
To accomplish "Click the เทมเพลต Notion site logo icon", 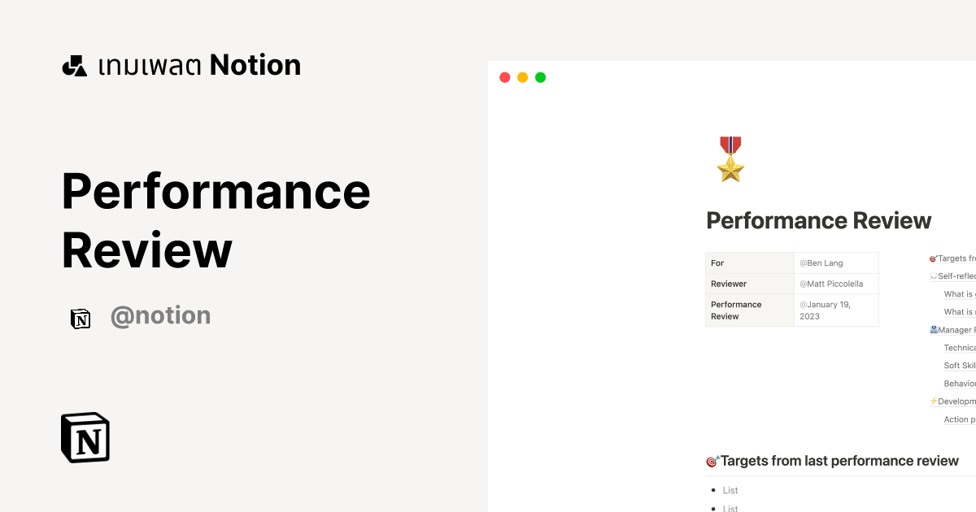I will (x=75, y=64).
